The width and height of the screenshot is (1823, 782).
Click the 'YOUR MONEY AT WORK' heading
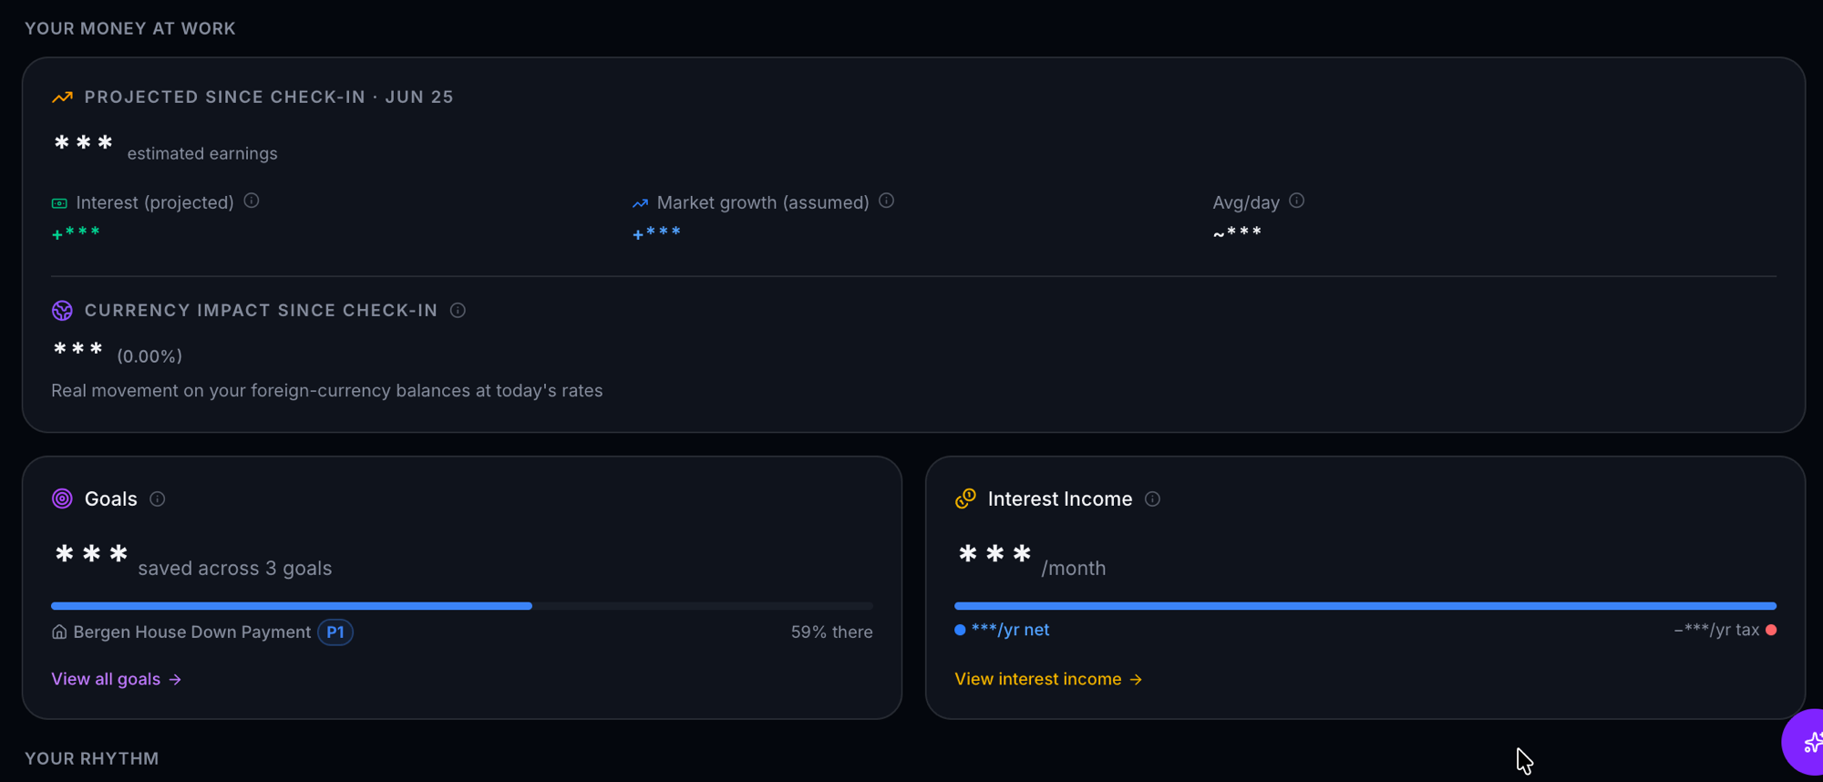tap(130, 28)
